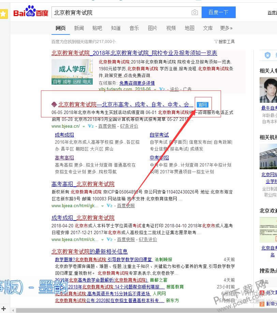The width and height of the screenshot is (277, 313).
Task: Click V2 credit icon beside www.bjeea.cn/html/ck
Action: [x=110, y=239]
